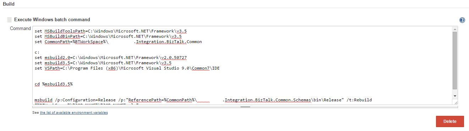Image resolution: width=469 pixels, height=131 pixels.
Task: Click the horizontal resize bar below Command box
Action: tap(245, 107)
